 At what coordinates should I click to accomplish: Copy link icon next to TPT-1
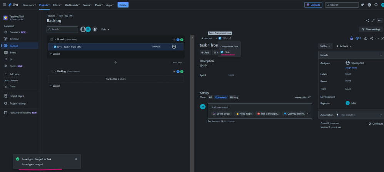click(230, 38)
